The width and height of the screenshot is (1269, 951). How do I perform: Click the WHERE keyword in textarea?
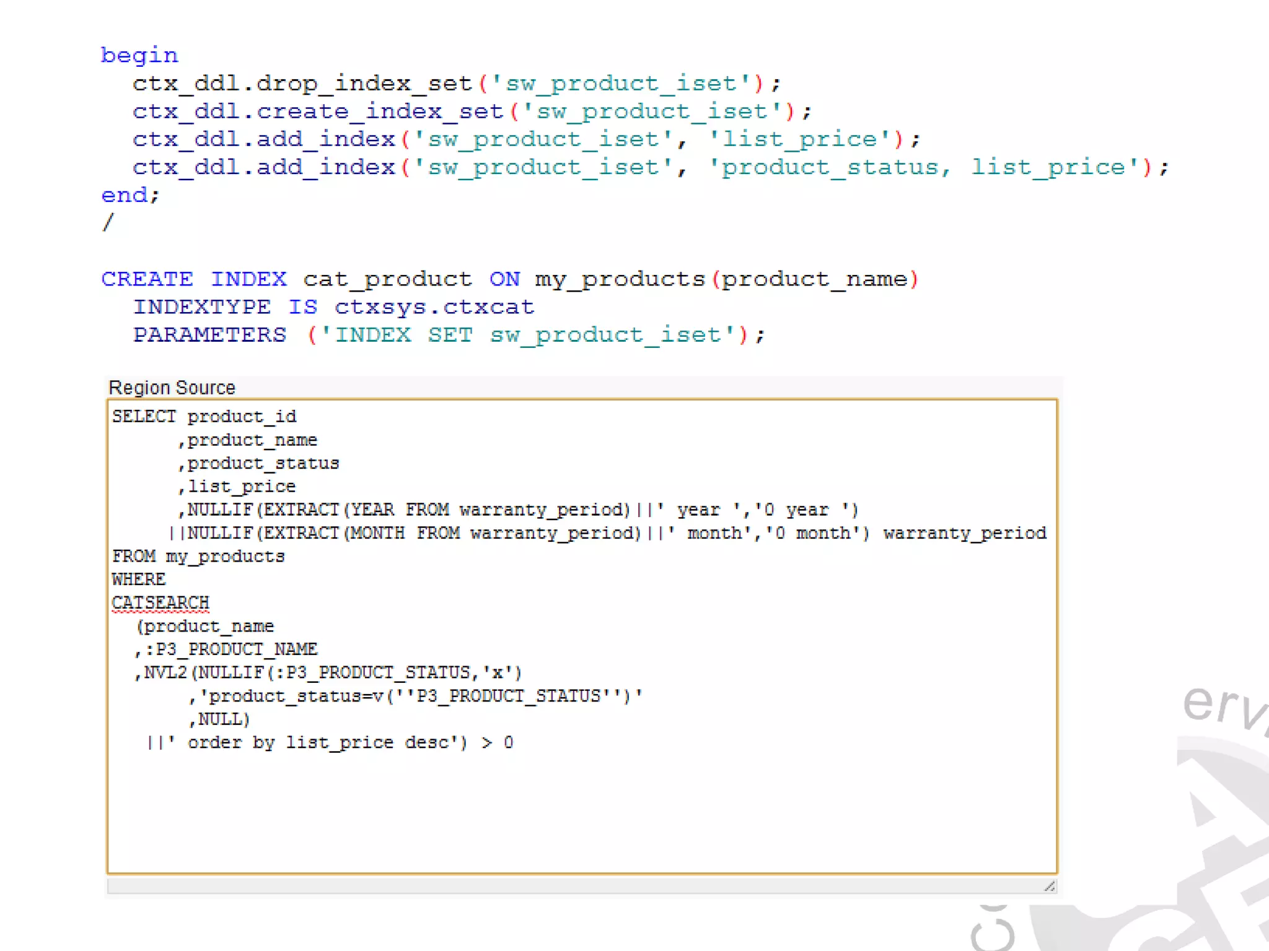pyautogui.click(x=139, y=580)
